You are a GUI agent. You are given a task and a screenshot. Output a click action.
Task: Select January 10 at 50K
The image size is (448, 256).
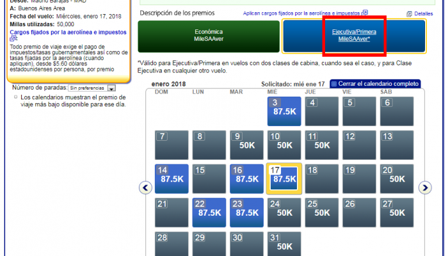pyautogui.click(x=284, y=145)
